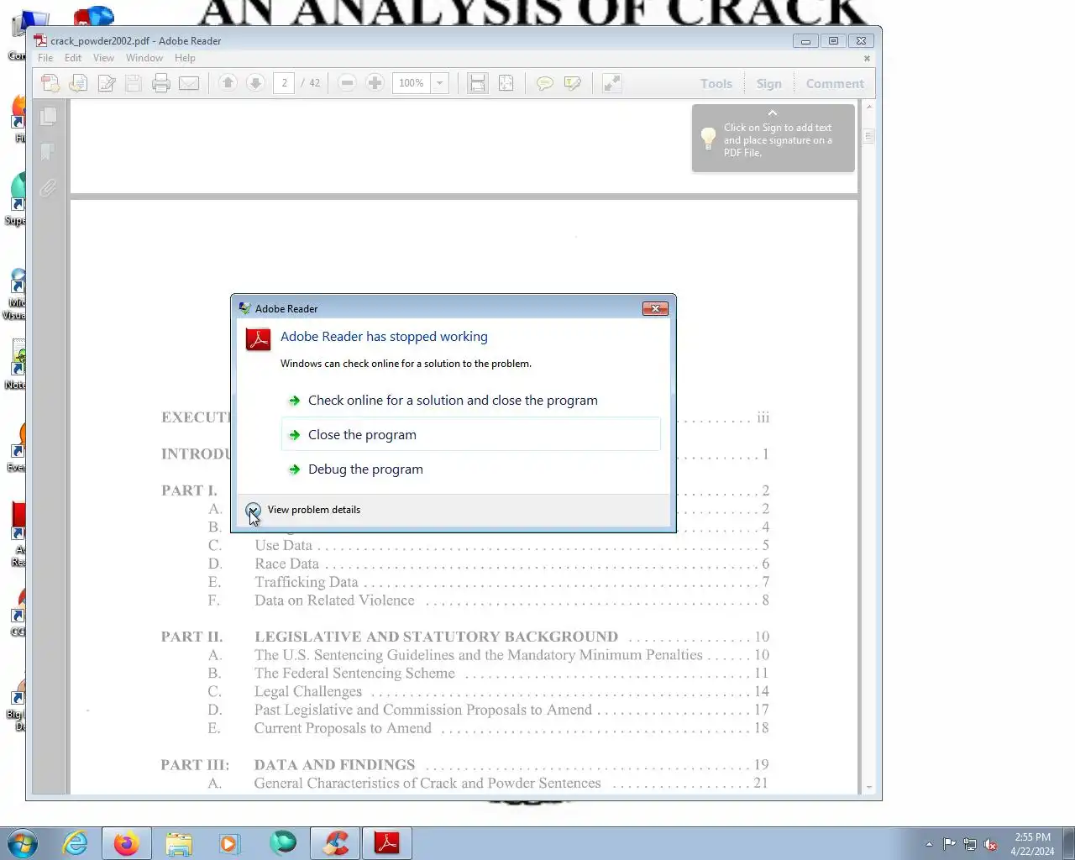Click the Print file icon
This screenshot has height=860, width=1075.
coord(161,83)
